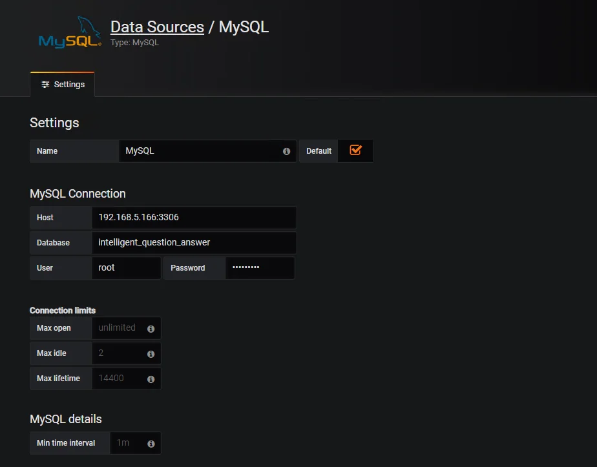597x467 pixels.
Task: Click the Max idle input field
Action: [126, 353]
